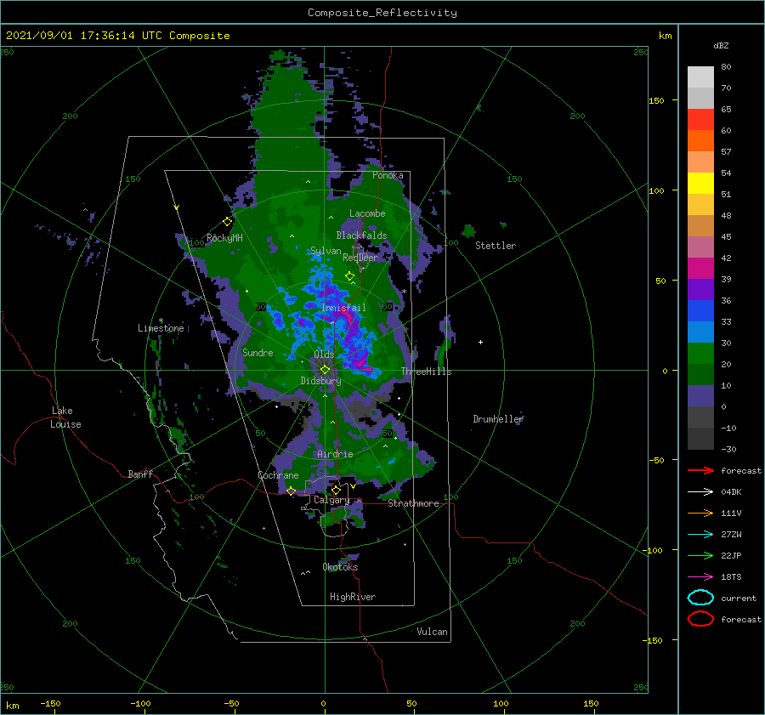The width and height of the screenshot is (765, 715).
Task: Pick the bright yellow 51–54 dBZ swatch
Action: tap(700, 184)
